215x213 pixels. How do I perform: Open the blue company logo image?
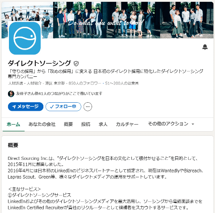(x=25, y=38)
